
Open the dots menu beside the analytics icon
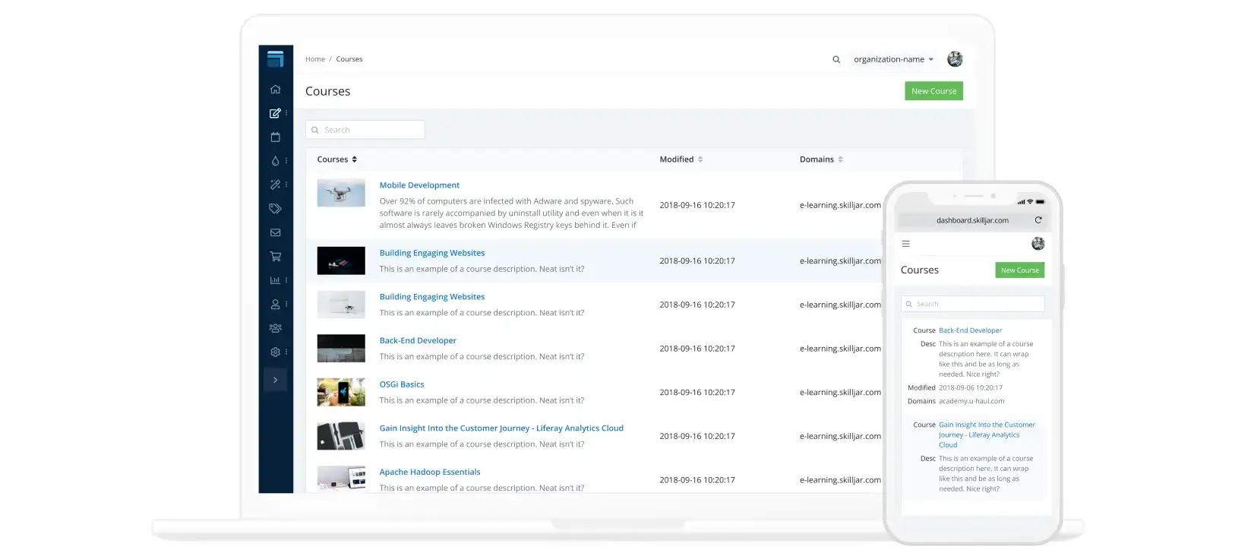[286, 280]
